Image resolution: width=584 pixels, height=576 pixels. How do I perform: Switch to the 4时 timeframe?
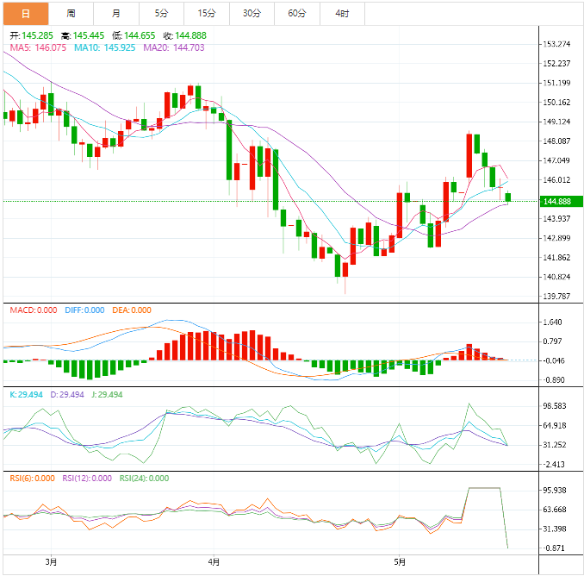[x=342, y=14]
